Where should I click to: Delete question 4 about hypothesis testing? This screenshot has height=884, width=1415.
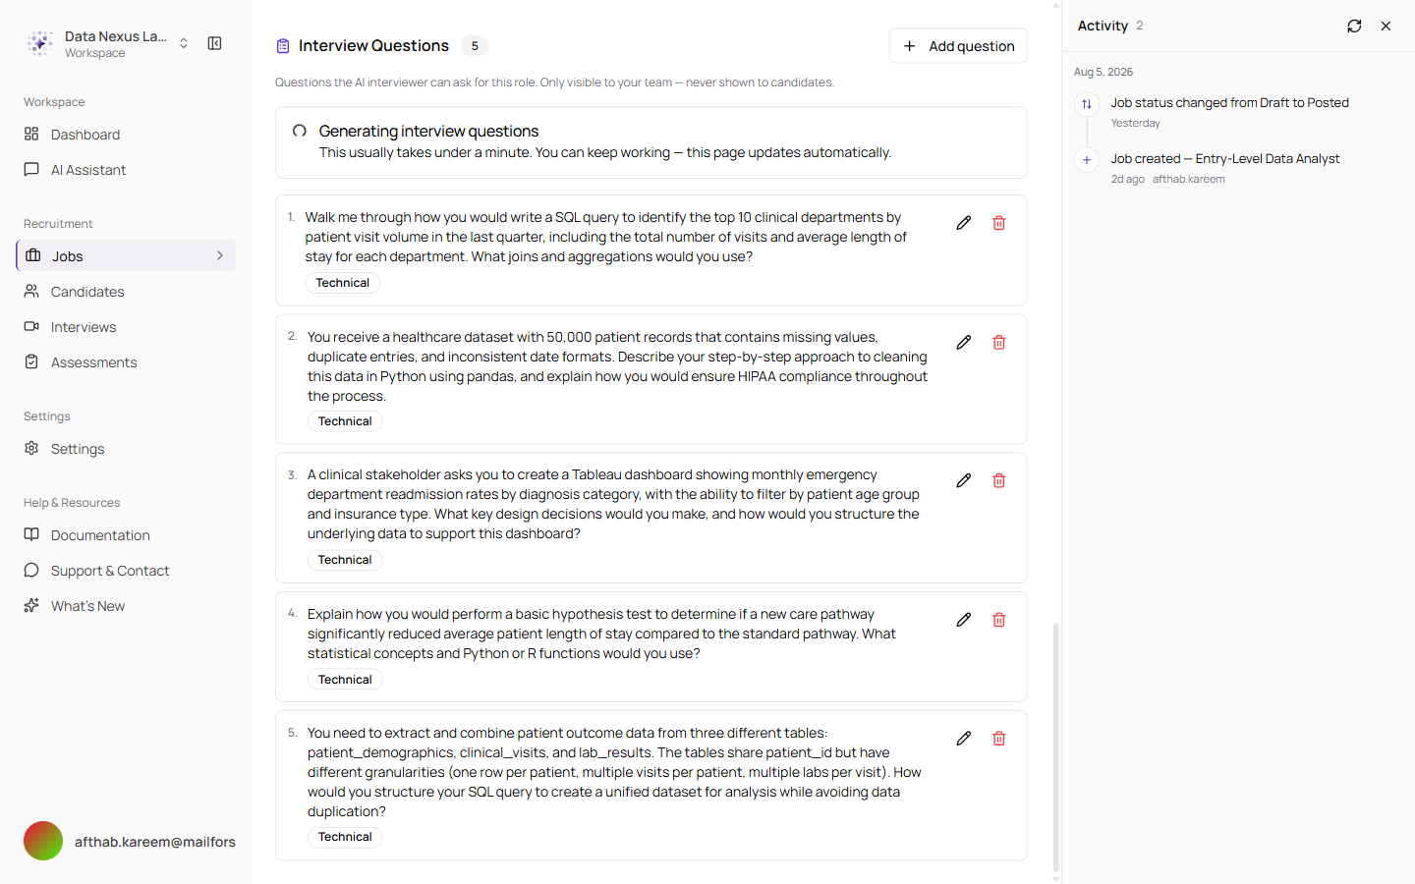point(998,620)
